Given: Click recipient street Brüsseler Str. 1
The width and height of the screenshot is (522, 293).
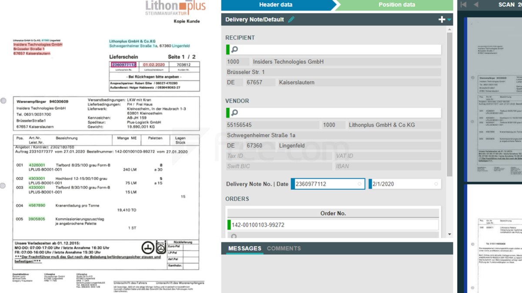Looking at the screenshot, I should point(333,72).
